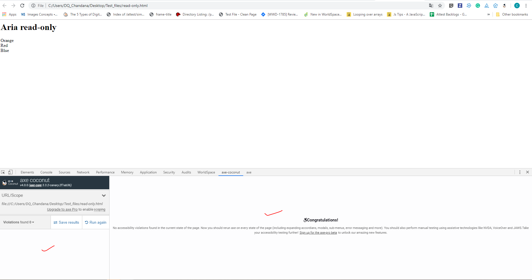Bookmark this page with the star icon
Image resolution: width=532 pixels, height=280 pixels.
pyautogui.click(x=440, y=6)
